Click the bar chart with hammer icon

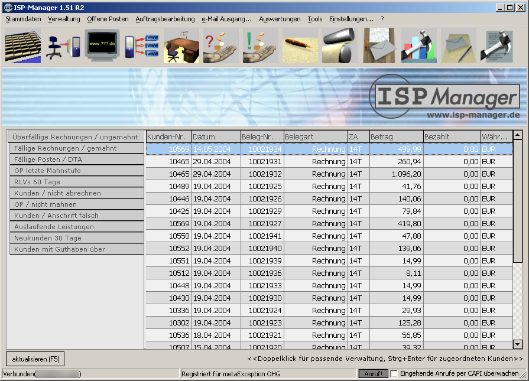[418, 46]
